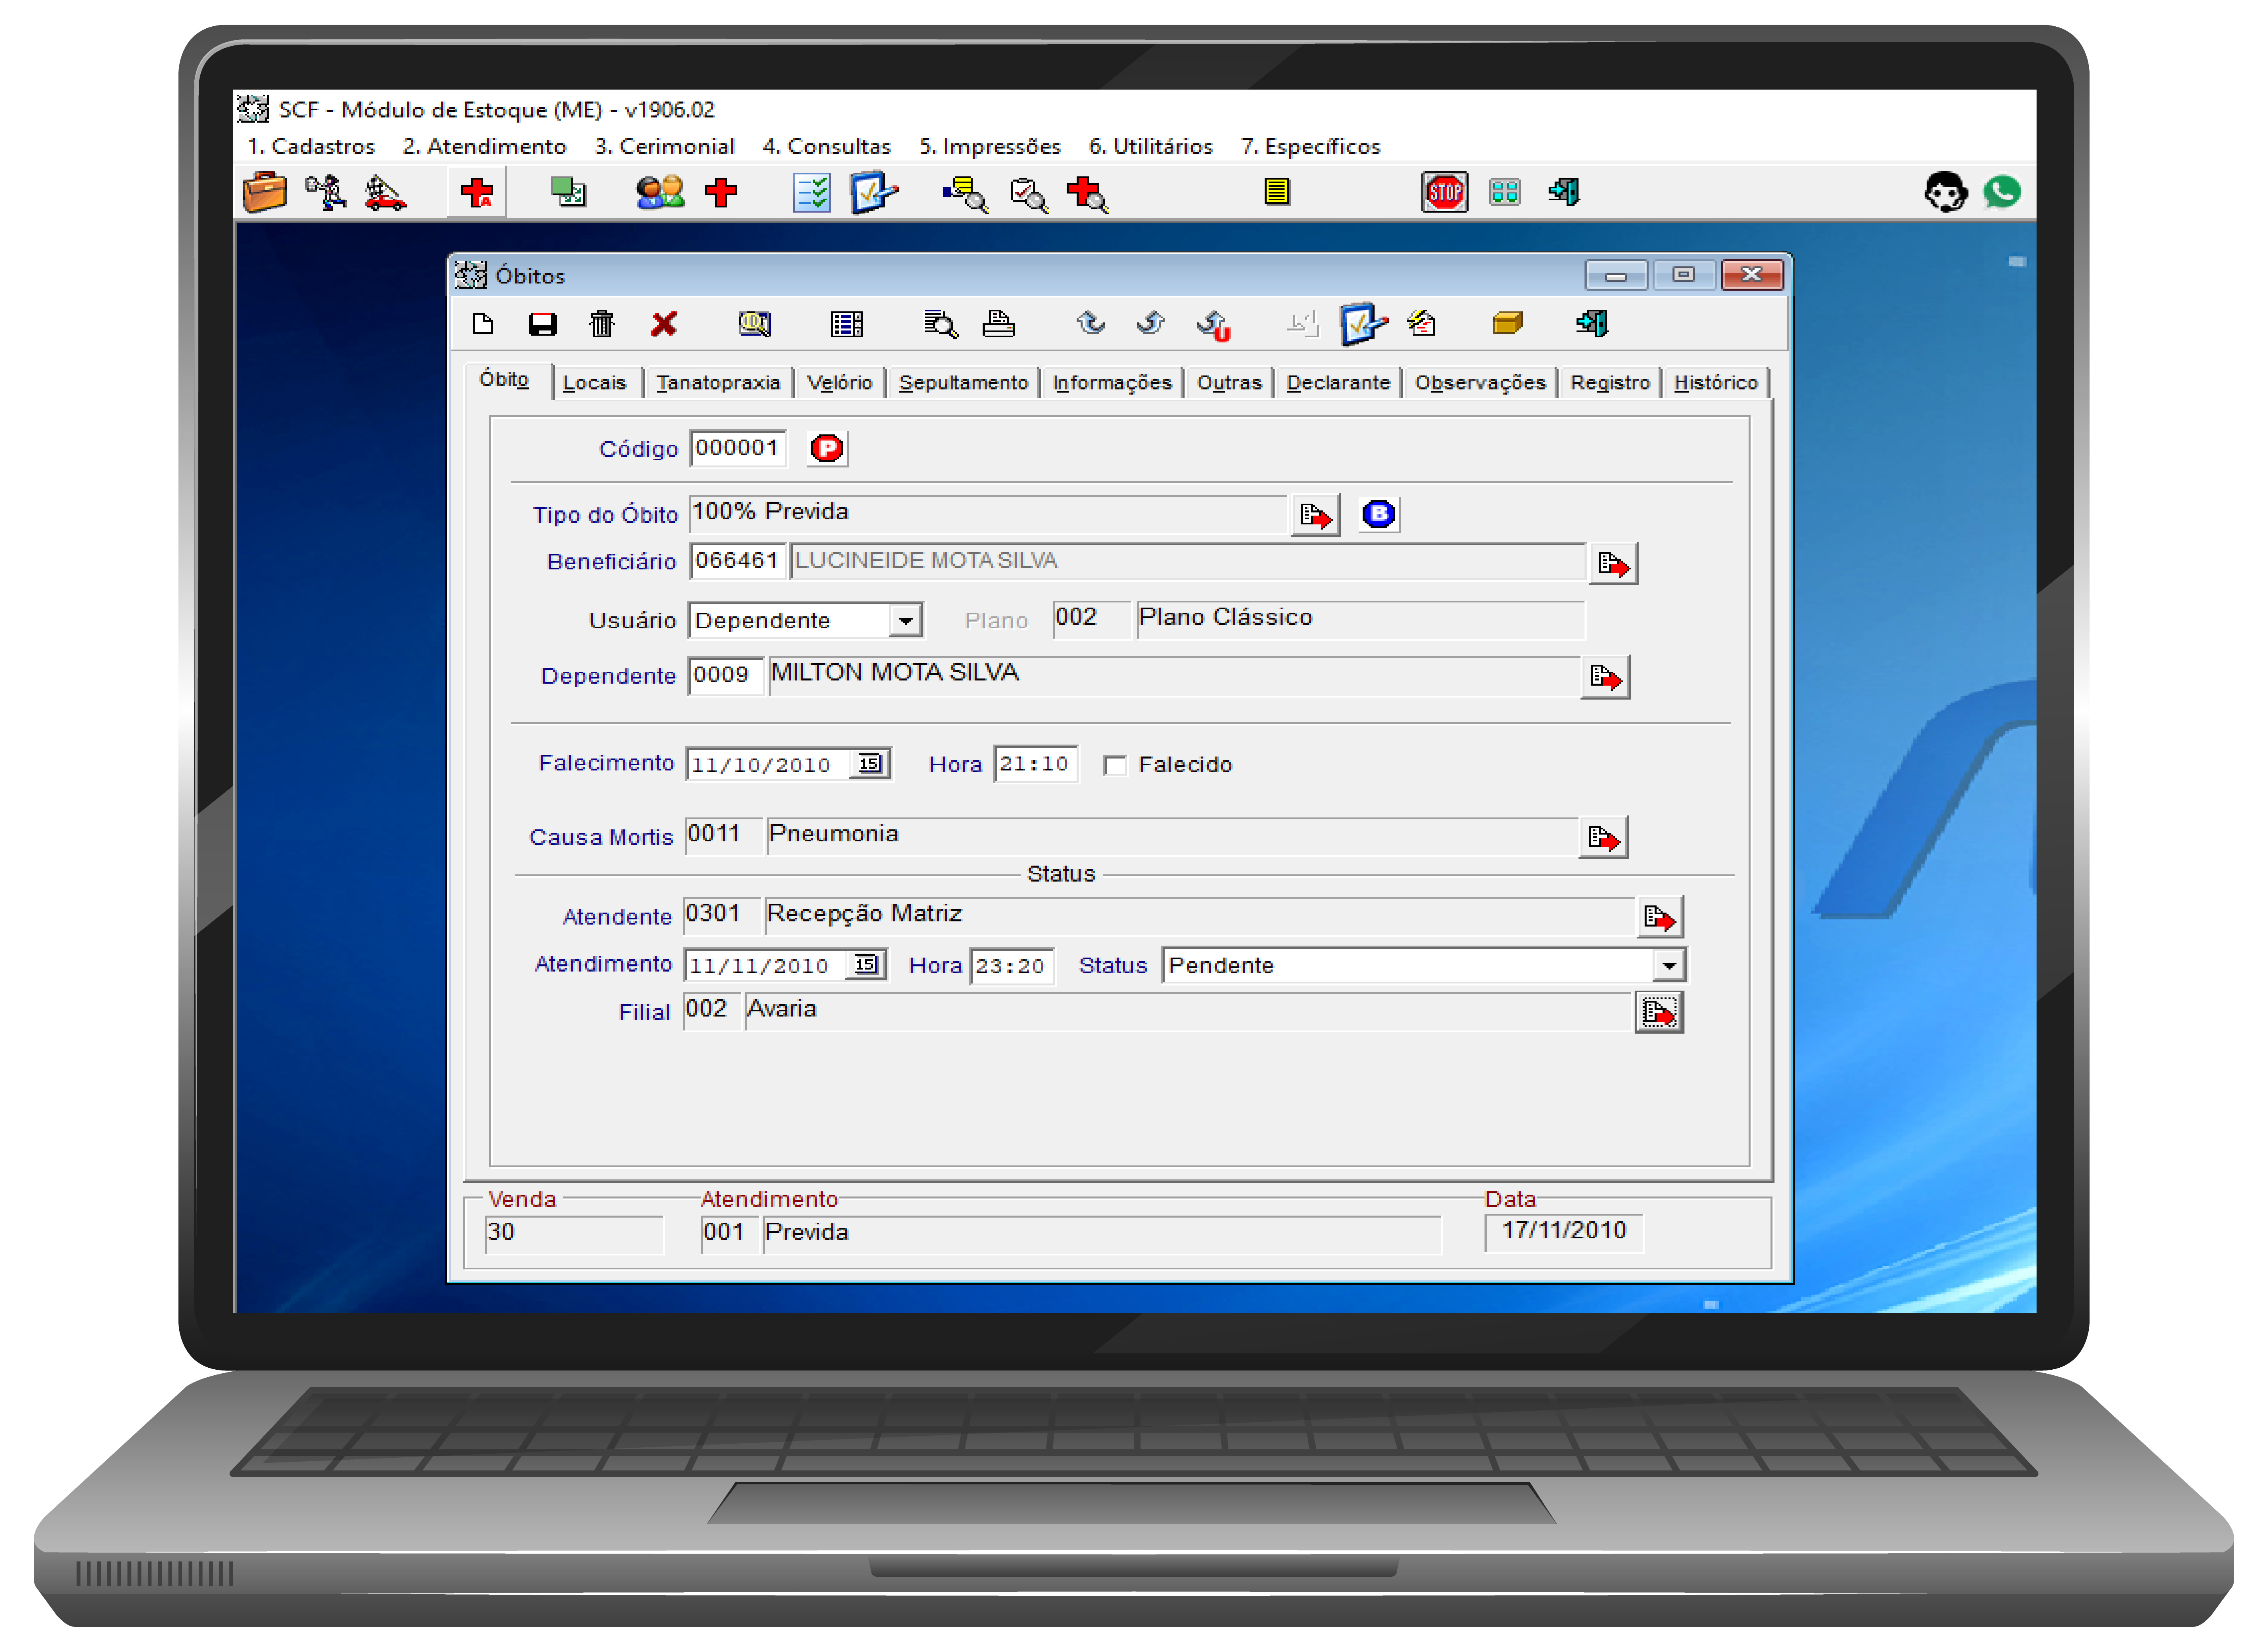Expand the Status dropdown showing Pendente

1669,966
